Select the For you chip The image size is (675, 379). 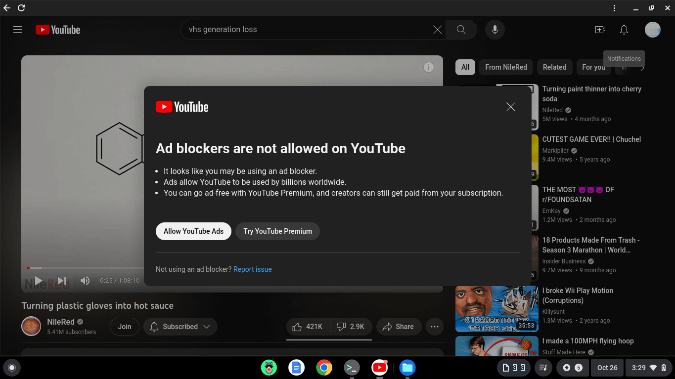593,67
